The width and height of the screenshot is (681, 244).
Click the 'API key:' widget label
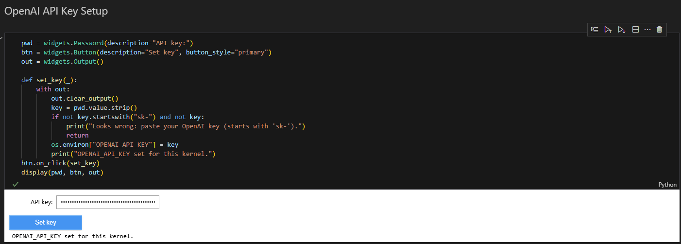click(x=41, y=202)
